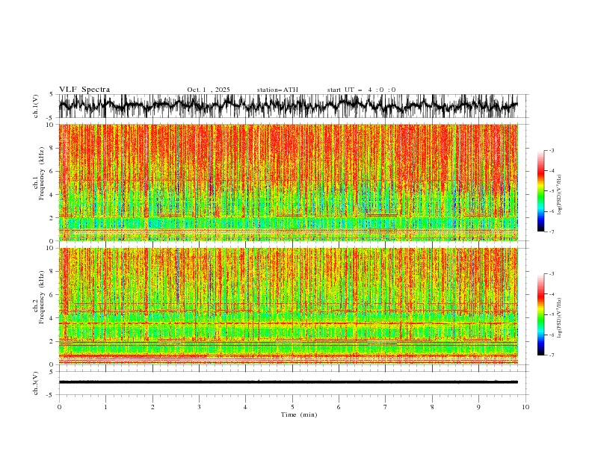
Task: Click the '0' tick on time axis
Action: 59,407
